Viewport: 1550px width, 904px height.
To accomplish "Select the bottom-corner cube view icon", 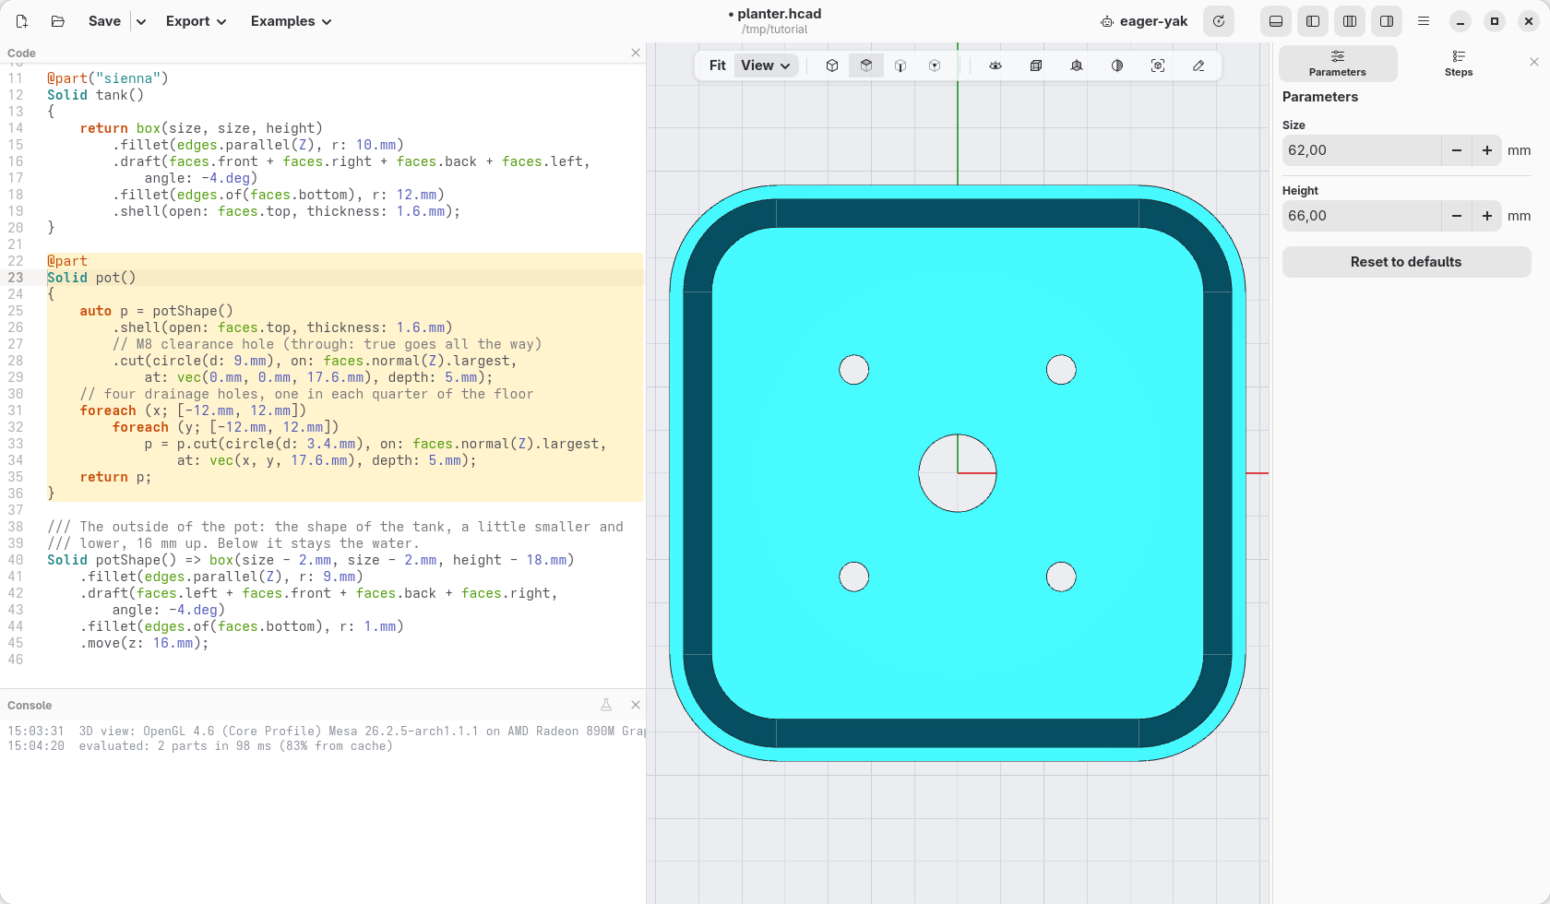I will click(935, 65).
